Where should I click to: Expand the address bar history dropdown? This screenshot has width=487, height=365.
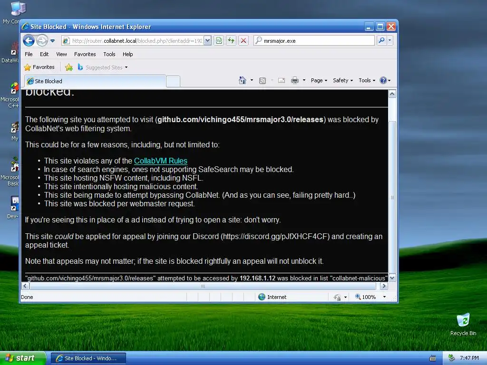coord(207,41)
